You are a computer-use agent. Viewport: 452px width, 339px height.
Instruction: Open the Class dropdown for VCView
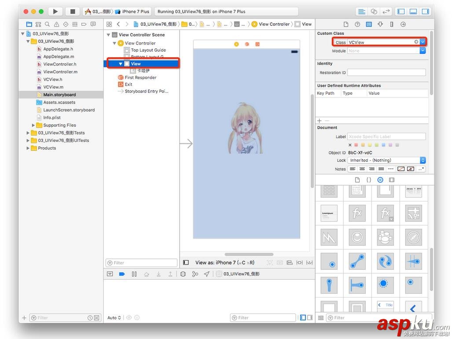(x=423, y=42)
